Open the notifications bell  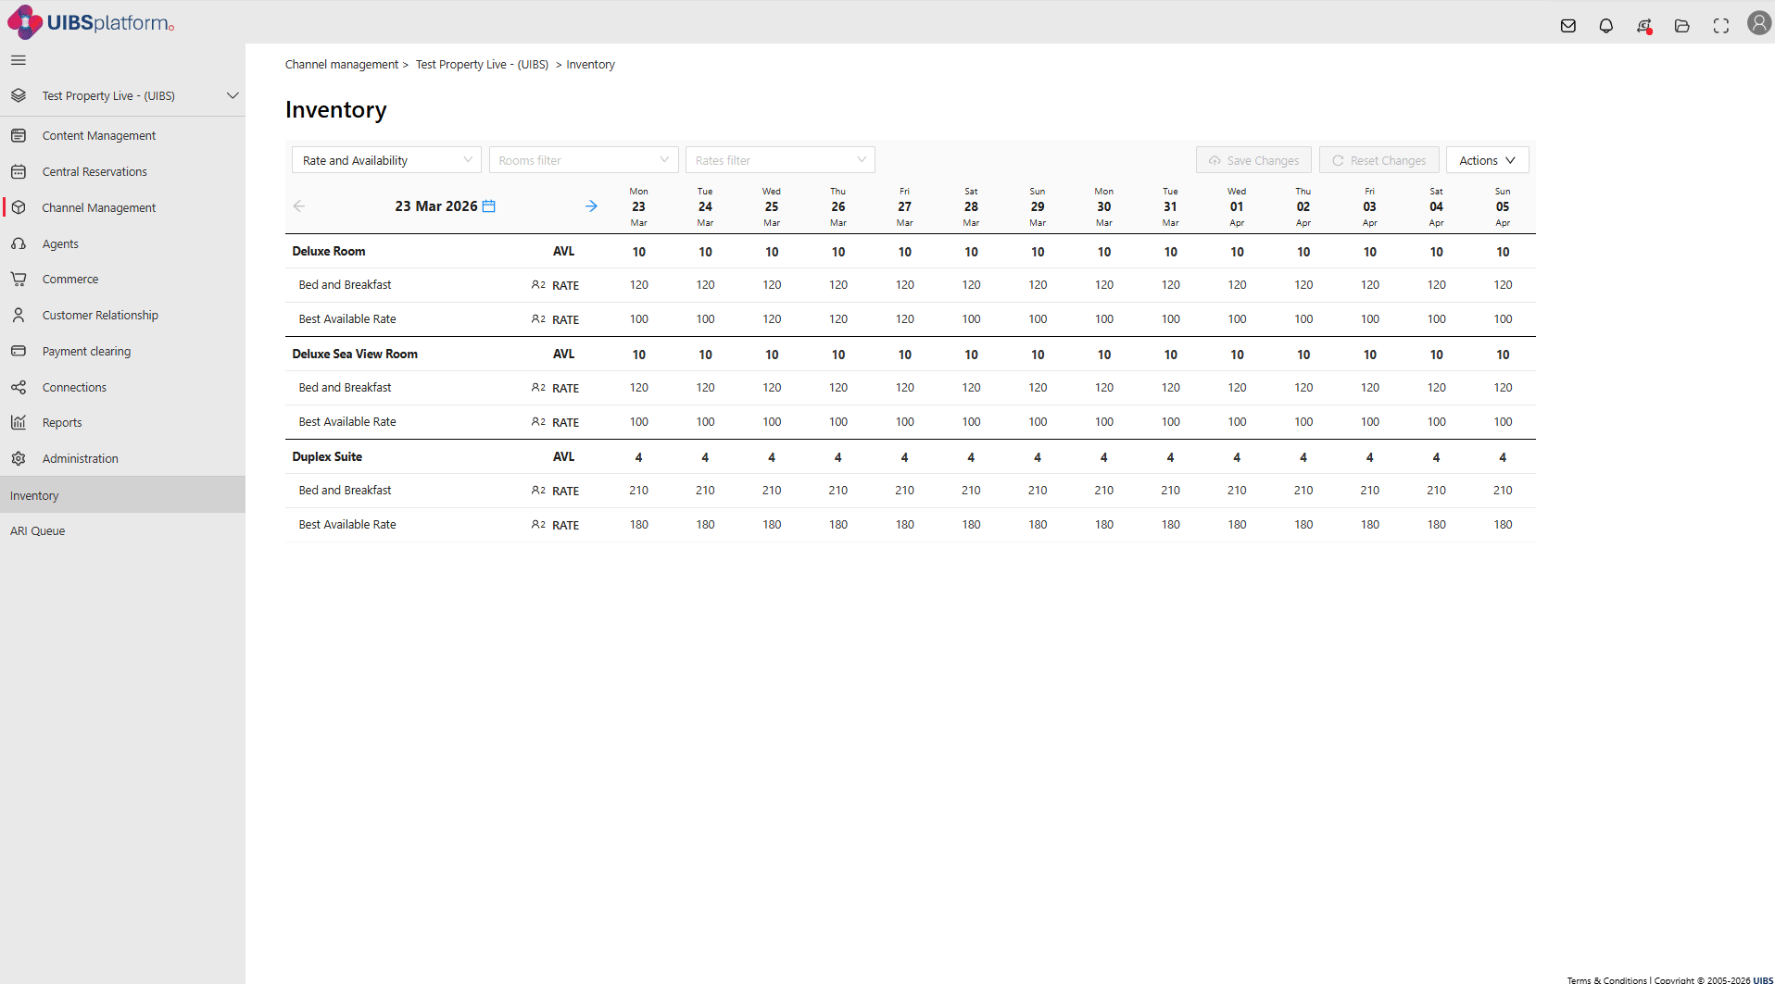1605,26
